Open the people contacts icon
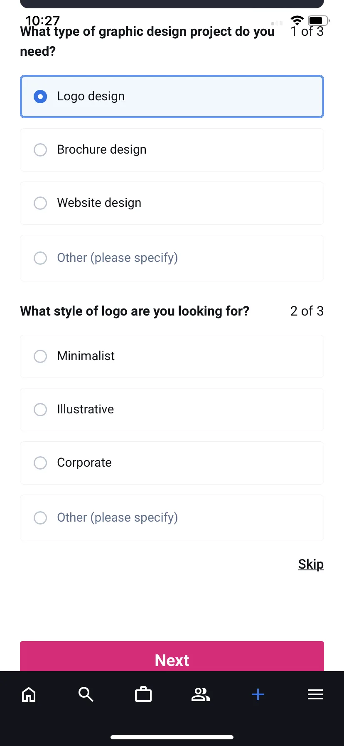The height and width of the screenshot is (746, 344). [201, 694]
